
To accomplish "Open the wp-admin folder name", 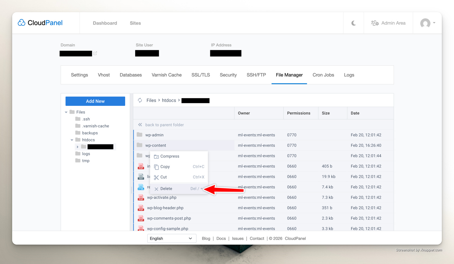I will [x=154, y=135].
